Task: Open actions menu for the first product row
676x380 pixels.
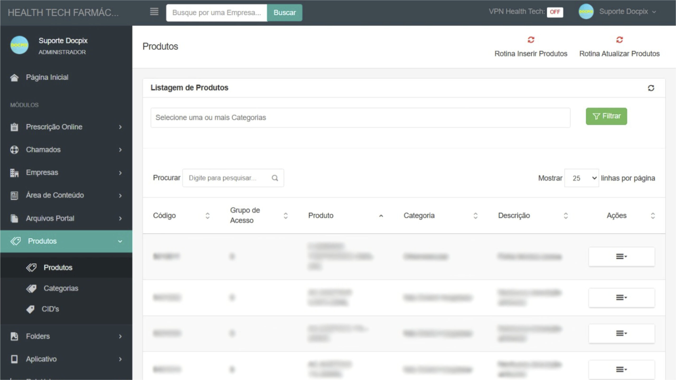Action: point(621,256)
